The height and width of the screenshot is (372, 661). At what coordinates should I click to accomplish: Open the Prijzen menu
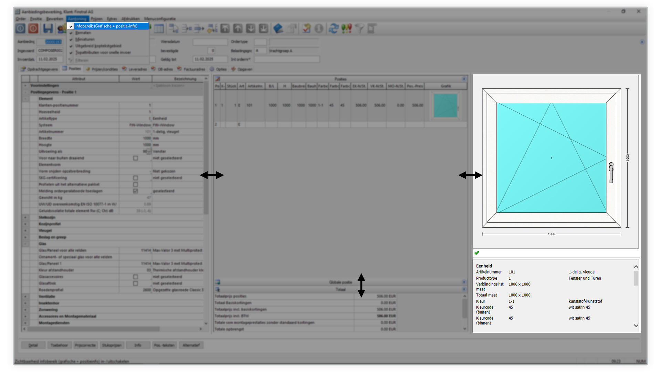[97, 19]
